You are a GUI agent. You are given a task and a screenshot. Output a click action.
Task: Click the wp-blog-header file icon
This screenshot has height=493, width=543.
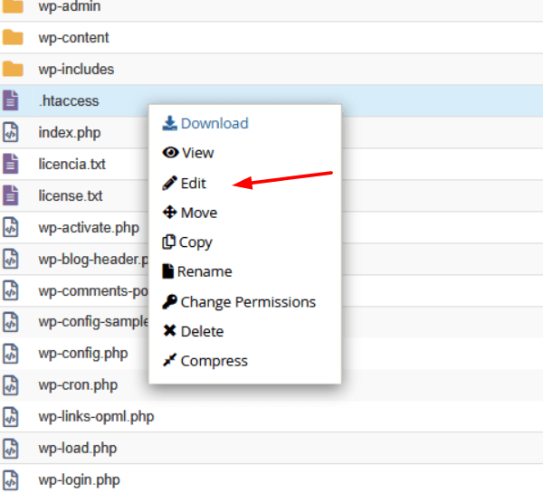pyautogui.click(x=10, y=259)
